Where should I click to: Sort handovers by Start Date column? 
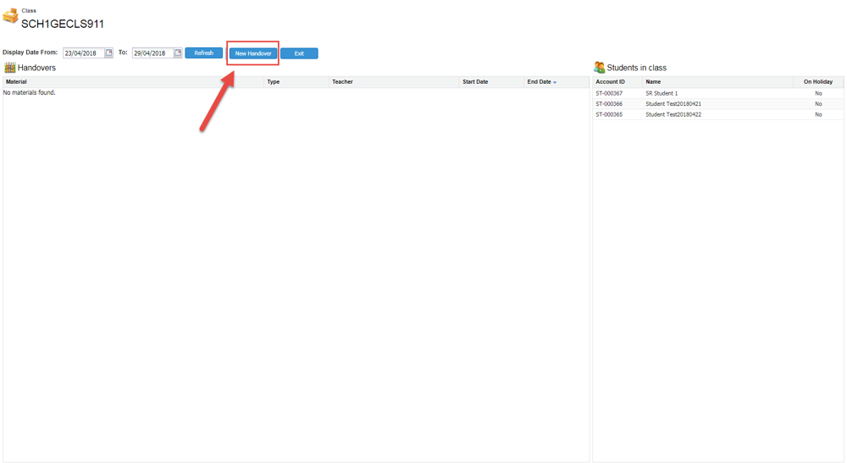475,82
